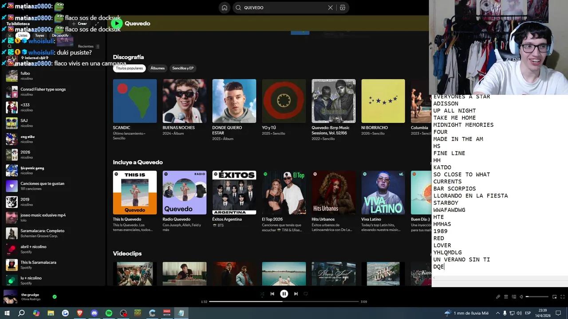Image resolution: width=568 pixels, height=319 pixels.
Task: Pause the current song
Action: pyautogui.click(x=284, y=293)
